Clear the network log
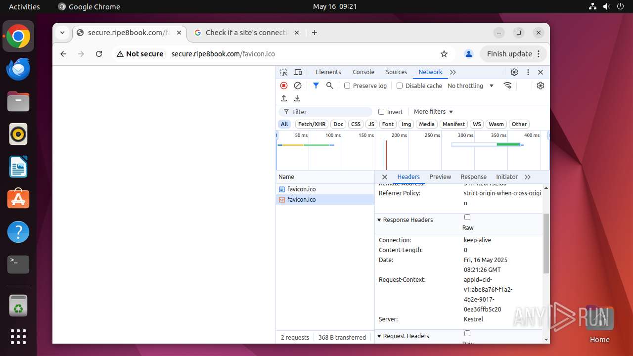The image size is (633, 356). [x=298, y=86]
